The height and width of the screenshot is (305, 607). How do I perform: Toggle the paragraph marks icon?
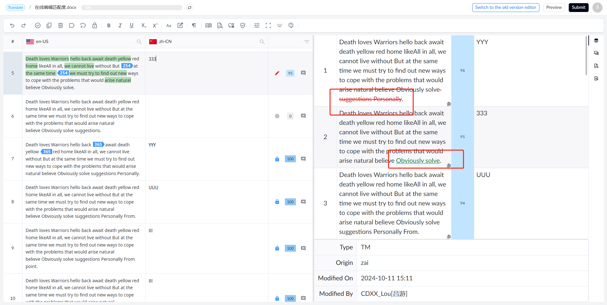194,26
